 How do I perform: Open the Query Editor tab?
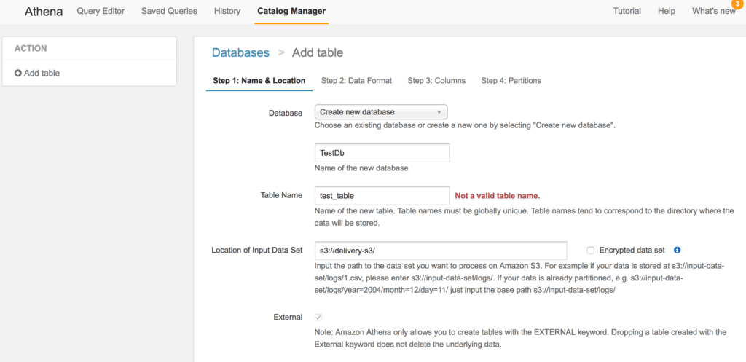101,11
